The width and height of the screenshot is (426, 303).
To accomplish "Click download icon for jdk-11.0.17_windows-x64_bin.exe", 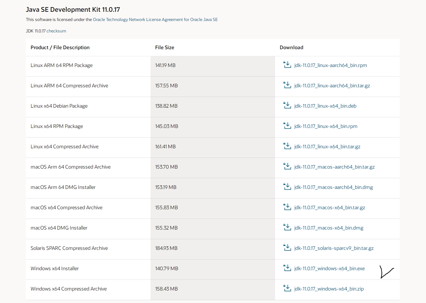I will tap(287, 268).
